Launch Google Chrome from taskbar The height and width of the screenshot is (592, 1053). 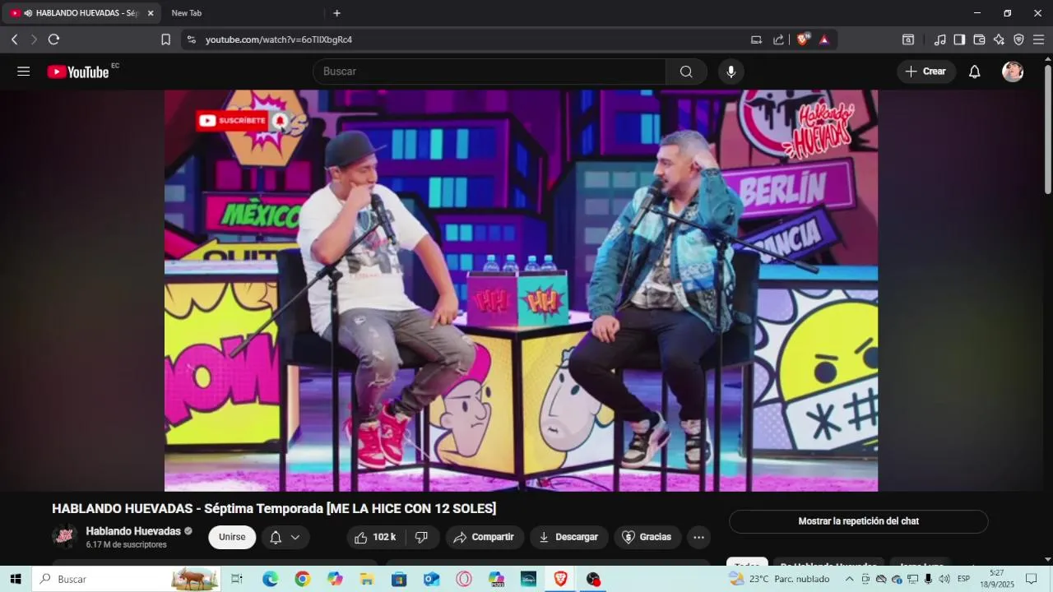(x=303, y=579)
